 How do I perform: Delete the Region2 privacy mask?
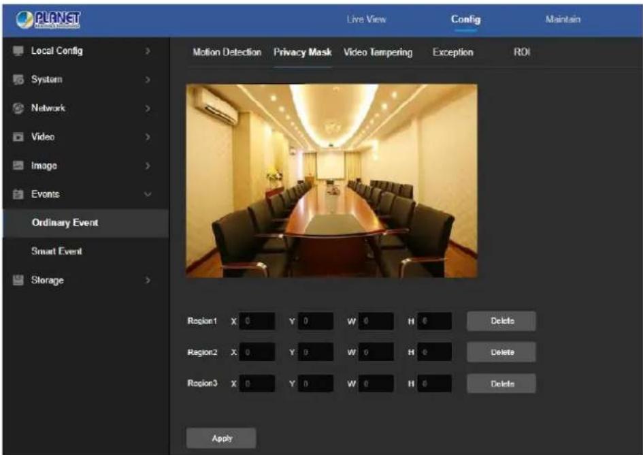[x=501, y=352]
